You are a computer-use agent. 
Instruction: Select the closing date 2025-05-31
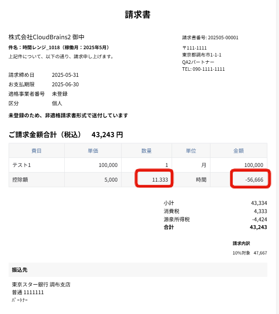pyautogui.click(x=65, y=75)
